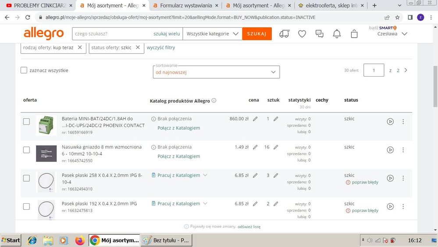Open three-dot menu for Pasek płaski 258 offer
The height and width of the screenshot is (247, 438).
point(403,178)
